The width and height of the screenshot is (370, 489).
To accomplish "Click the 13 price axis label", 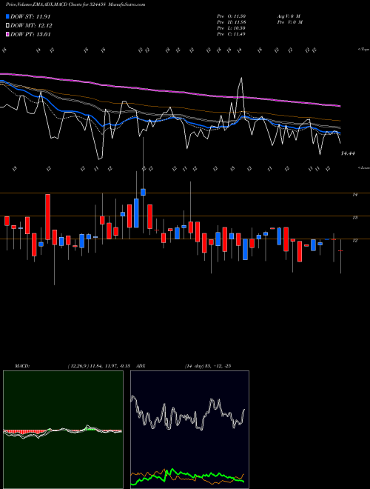I will click(x=354, y=218).
